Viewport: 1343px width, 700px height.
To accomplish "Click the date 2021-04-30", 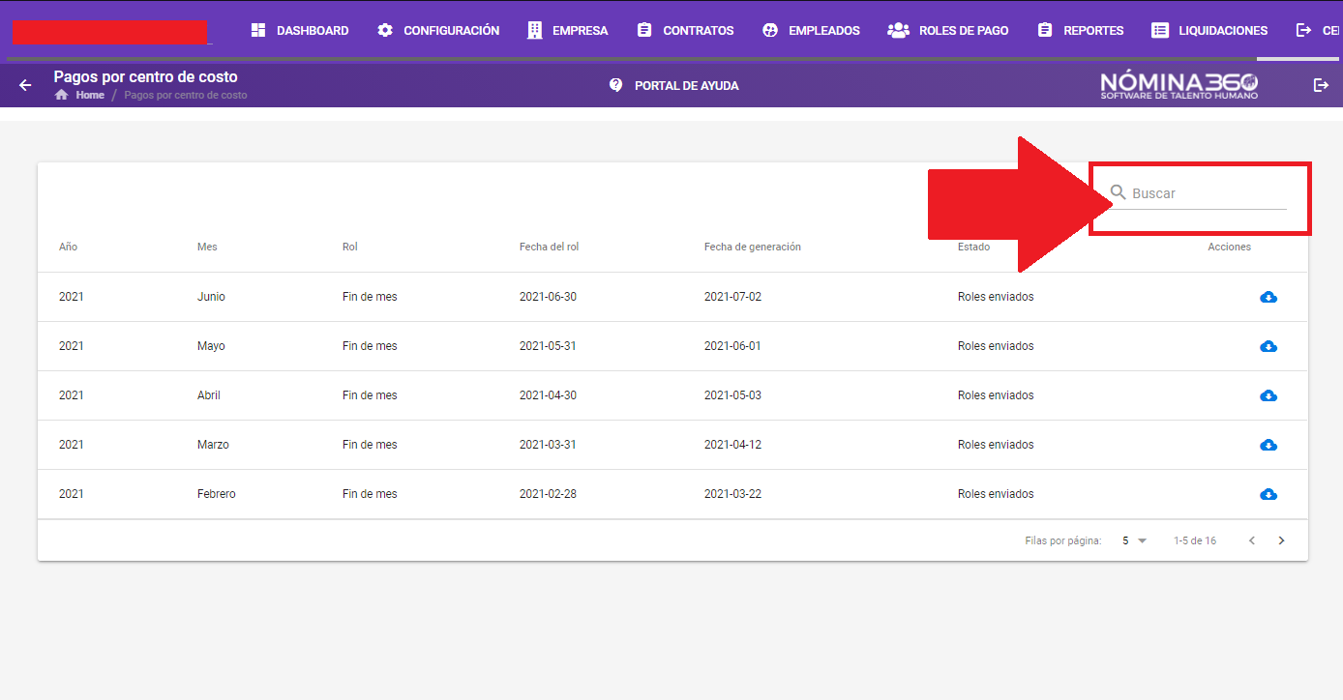I will [548, 395].
